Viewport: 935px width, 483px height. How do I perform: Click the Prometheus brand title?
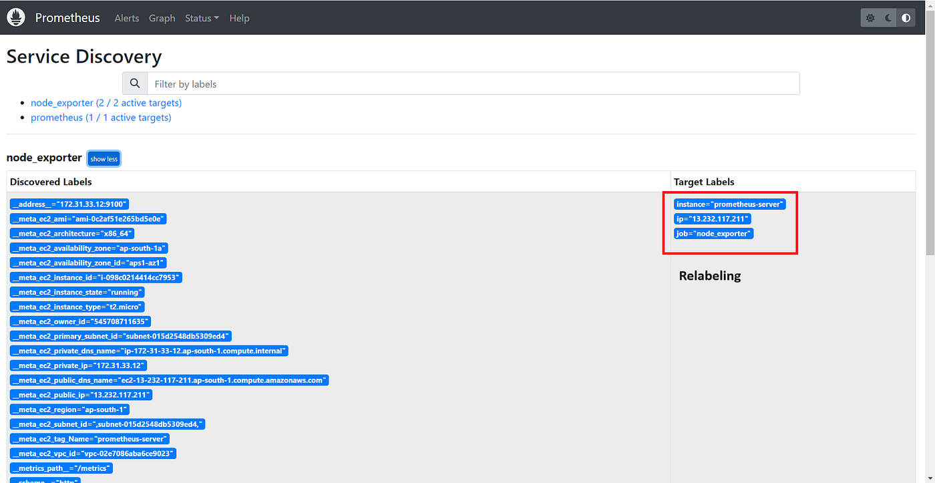(67, 18)
